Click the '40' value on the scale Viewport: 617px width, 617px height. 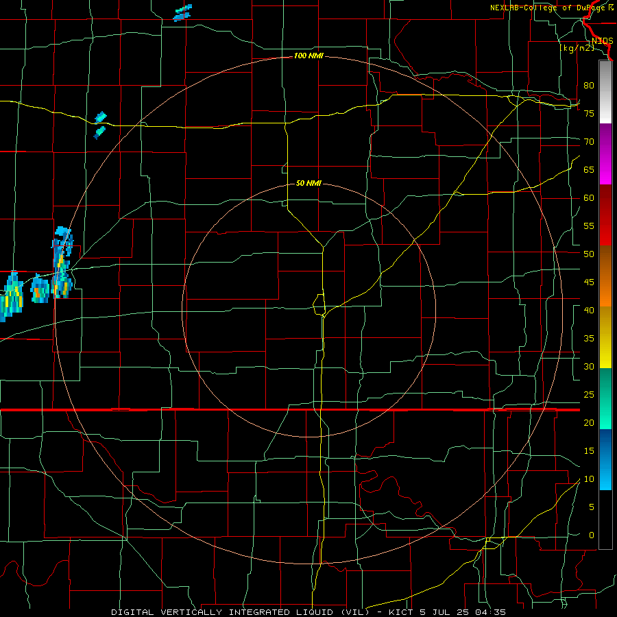pyautogui.click(x=589, y=311)
